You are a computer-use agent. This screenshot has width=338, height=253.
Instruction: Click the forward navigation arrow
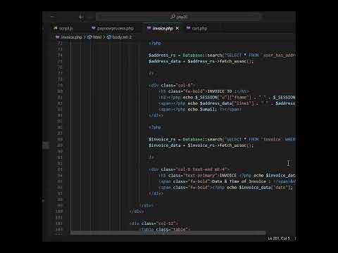pyautogui.click(x=90, y=17)
